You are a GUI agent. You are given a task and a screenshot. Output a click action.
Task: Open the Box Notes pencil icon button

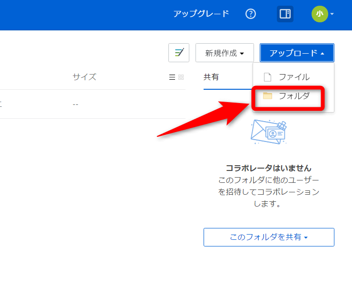179,53
